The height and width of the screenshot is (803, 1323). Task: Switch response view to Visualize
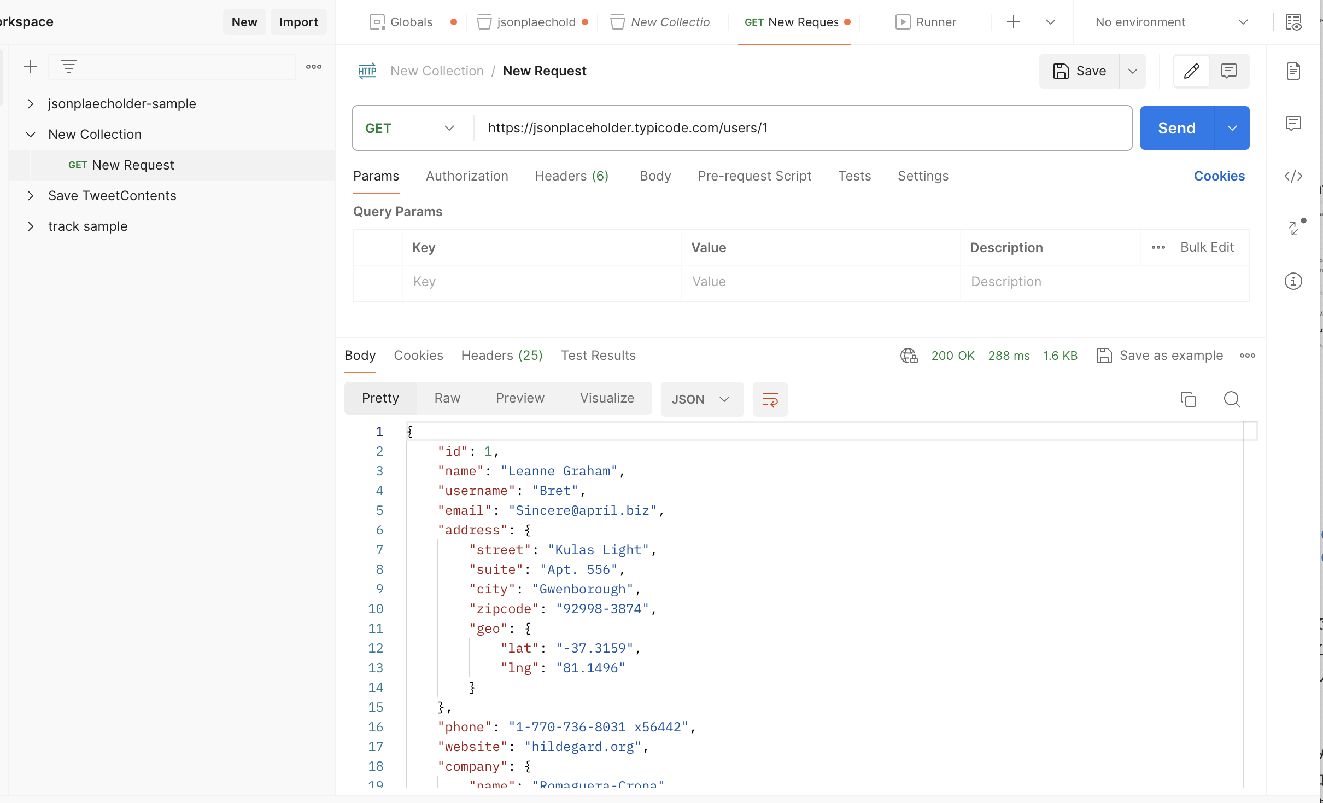coord(607,398)
